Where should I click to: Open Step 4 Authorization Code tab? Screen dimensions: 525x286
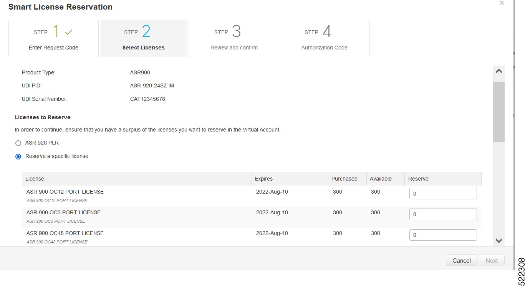(324, 38)
